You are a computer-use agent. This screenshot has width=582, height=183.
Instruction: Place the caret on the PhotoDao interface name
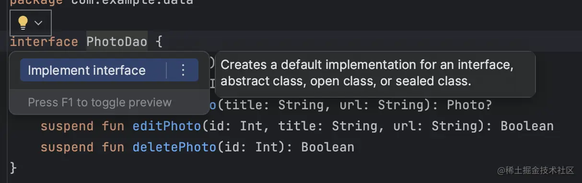pos(117,42)
